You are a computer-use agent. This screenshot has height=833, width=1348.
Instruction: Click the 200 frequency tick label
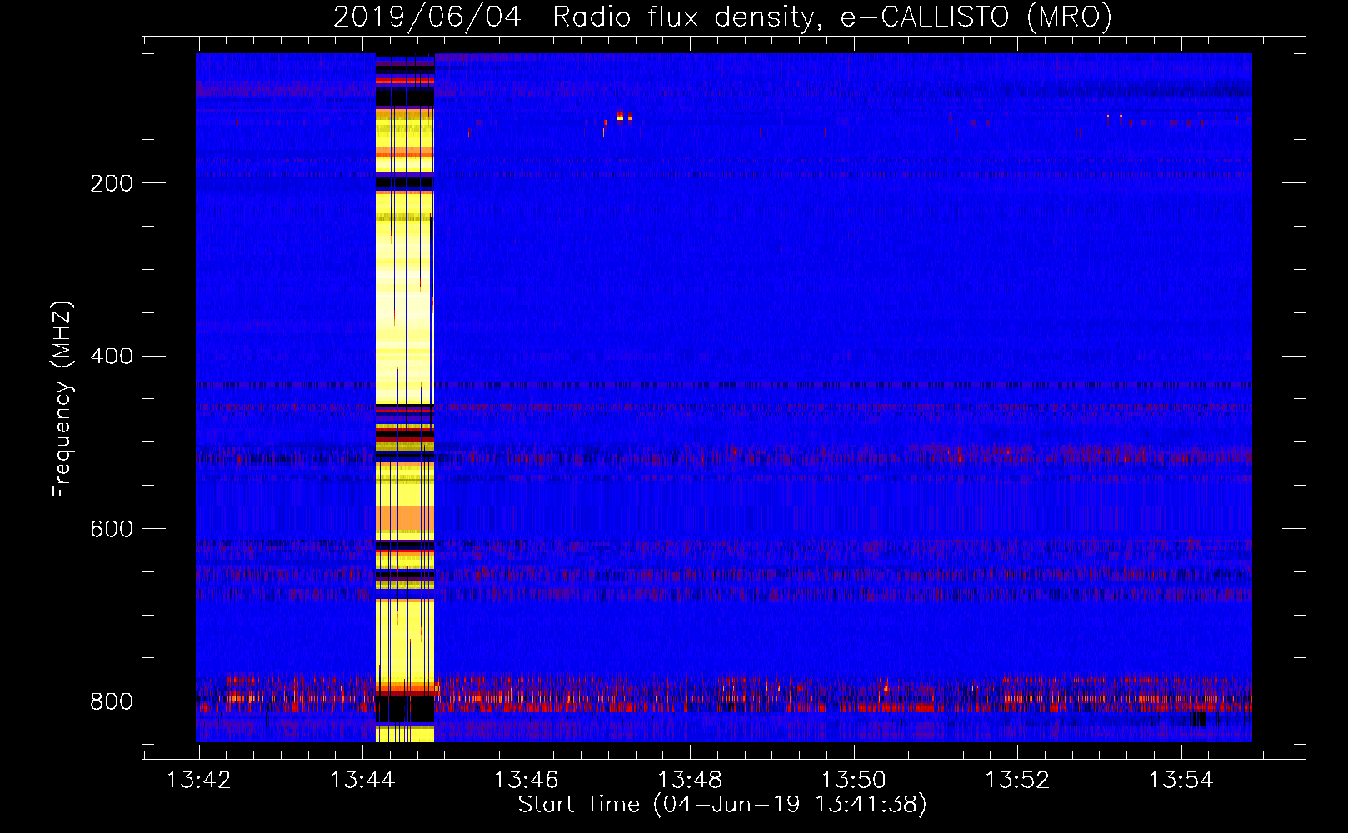coord(112,183)
